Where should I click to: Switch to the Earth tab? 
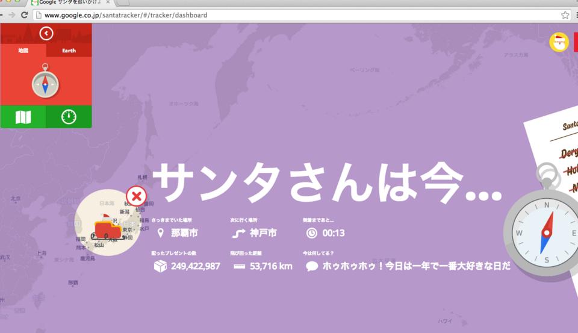pos(69,51)
